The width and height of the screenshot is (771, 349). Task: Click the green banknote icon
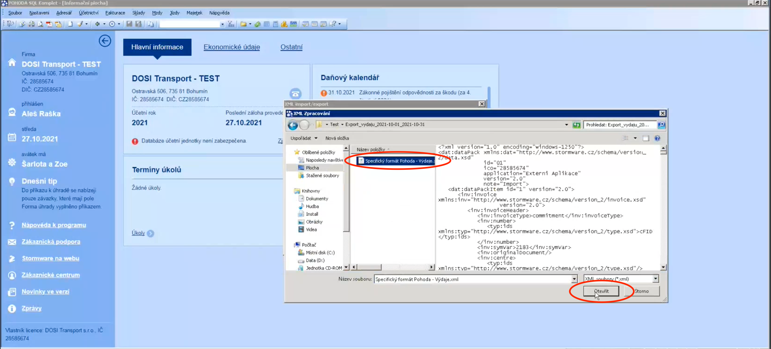pos(258,24)
